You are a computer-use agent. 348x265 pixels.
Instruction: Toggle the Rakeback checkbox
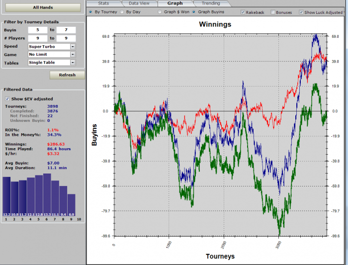click(243, 12)
